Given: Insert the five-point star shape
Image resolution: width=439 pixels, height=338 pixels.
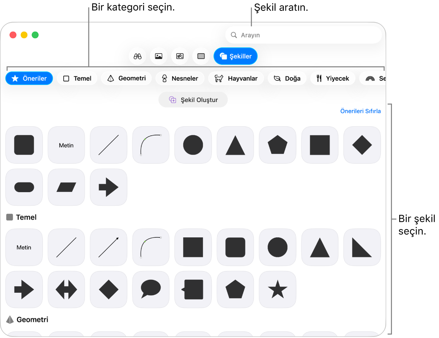Looking at the screenshot, I should click(278, 290).
